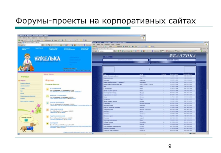221x153 pixels.
Task: Open Персональные страницы sidebar link
Action: click(28, 96)
